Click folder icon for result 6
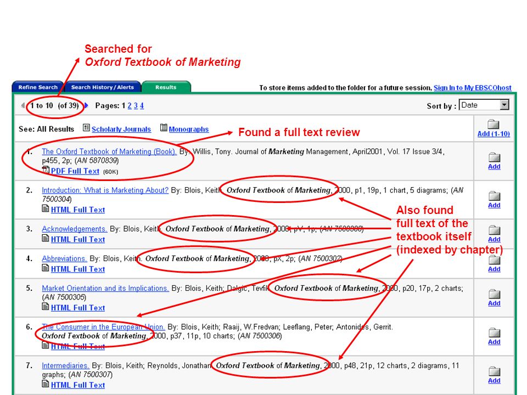The image size is (527, 395). 495,332
